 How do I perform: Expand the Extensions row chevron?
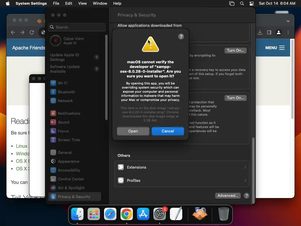[x=245, y=167]
